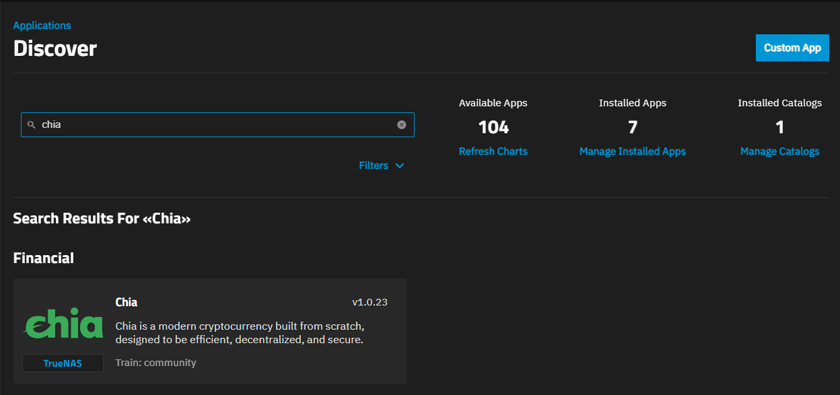
Task: Focus the app search field
Action: coord(217,125)
